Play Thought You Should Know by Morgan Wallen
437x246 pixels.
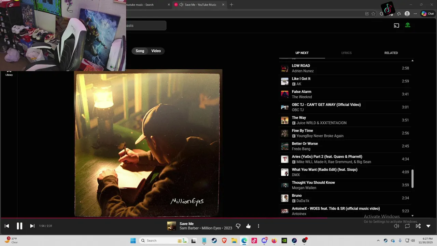pyautogui.click(x=345, y=185)
